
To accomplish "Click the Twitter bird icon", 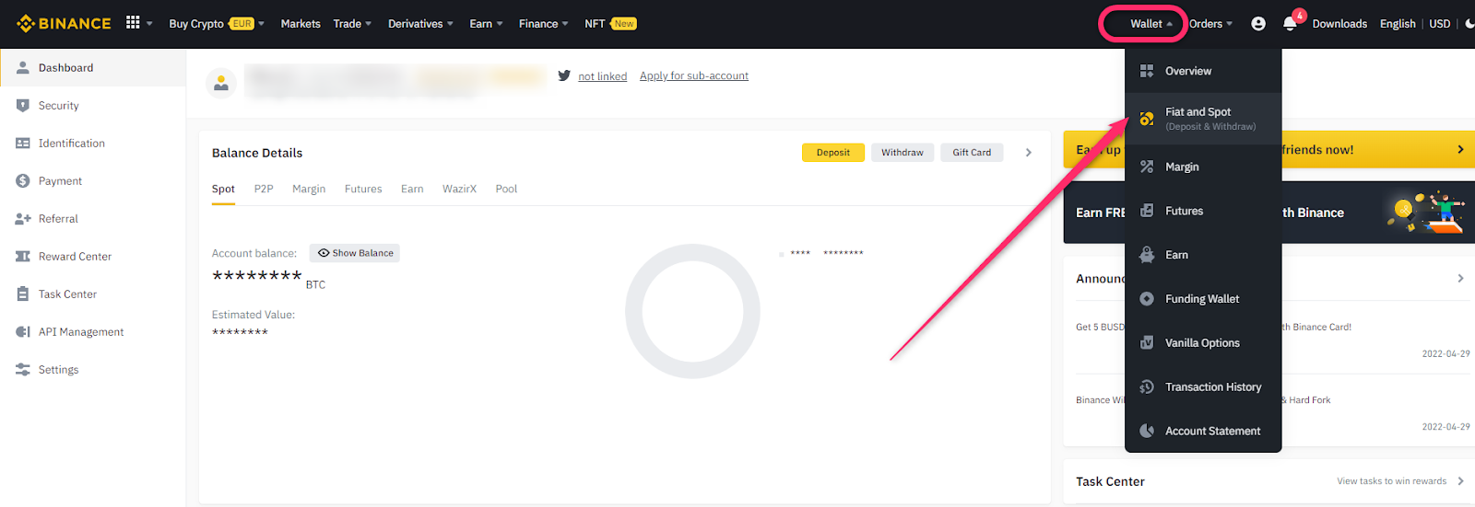I will (564, 75).
